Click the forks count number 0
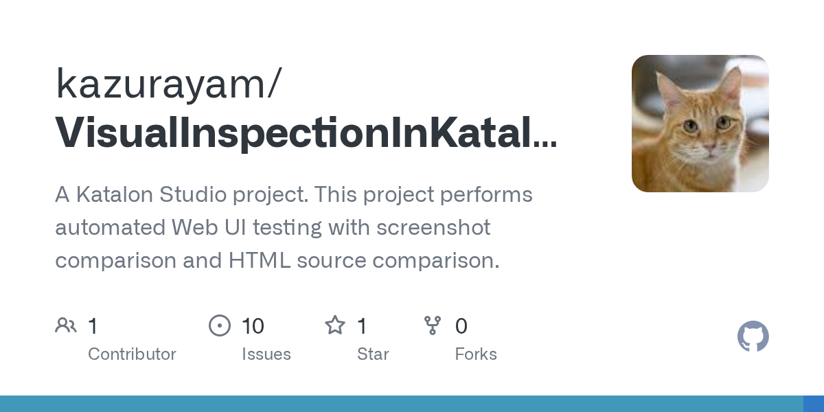Viewport: 824px width, 412px height. click(461, 326)
